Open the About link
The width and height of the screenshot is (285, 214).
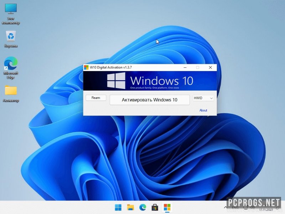click(x=203, y=110)
